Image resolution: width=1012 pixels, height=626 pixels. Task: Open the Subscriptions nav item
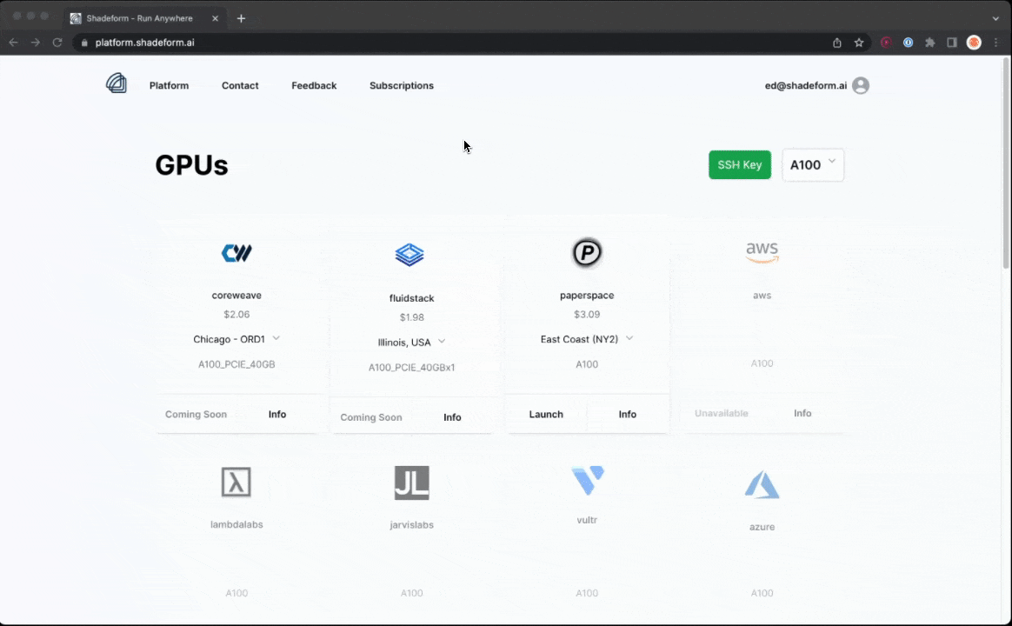click(x=402, y=85)
